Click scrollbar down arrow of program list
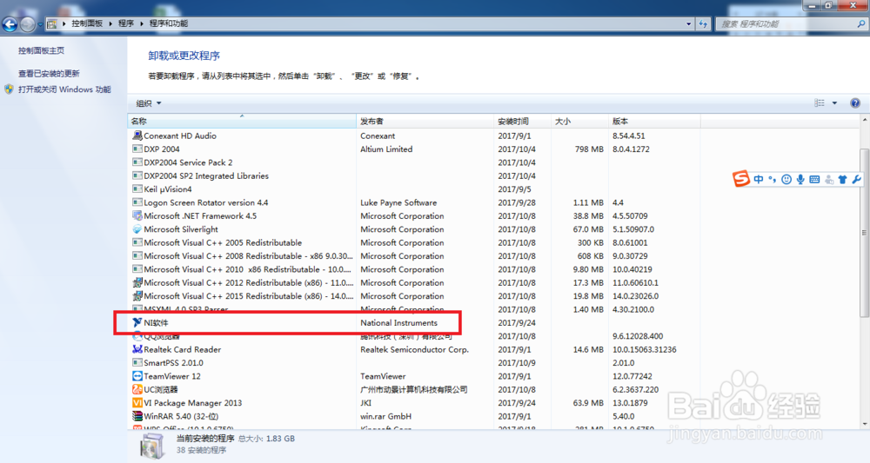870x463 pixels. click(865, 424)
